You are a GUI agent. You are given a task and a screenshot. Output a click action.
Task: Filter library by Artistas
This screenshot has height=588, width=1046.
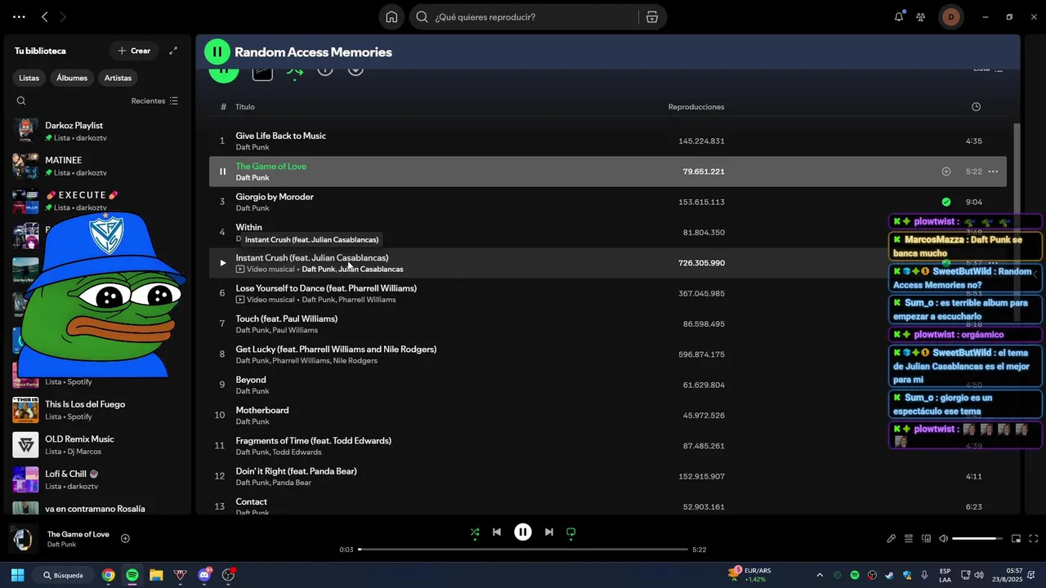pyautogui.click(x=118, y=78)
